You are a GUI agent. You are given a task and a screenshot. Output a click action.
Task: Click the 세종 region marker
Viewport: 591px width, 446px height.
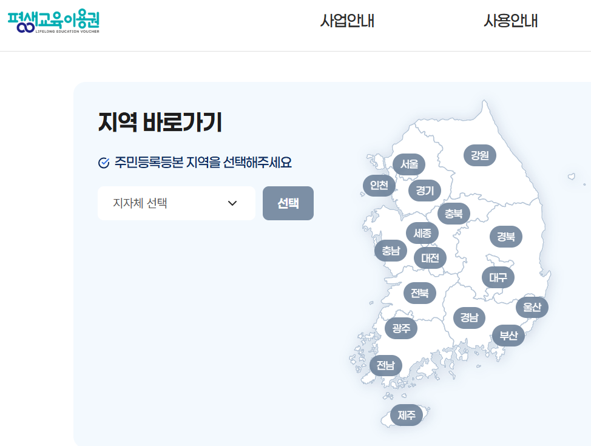click(422, 233)
